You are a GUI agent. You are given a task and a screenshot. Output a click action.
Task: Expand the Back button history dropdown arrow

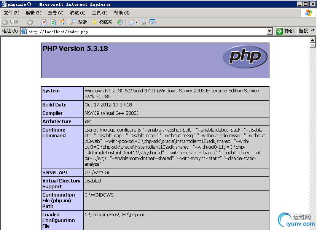[x=23, y=22]
